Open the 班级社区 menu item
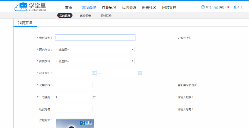Image resolution: width=249 pixels, height=128 pixels. click(x=149, y=7)
